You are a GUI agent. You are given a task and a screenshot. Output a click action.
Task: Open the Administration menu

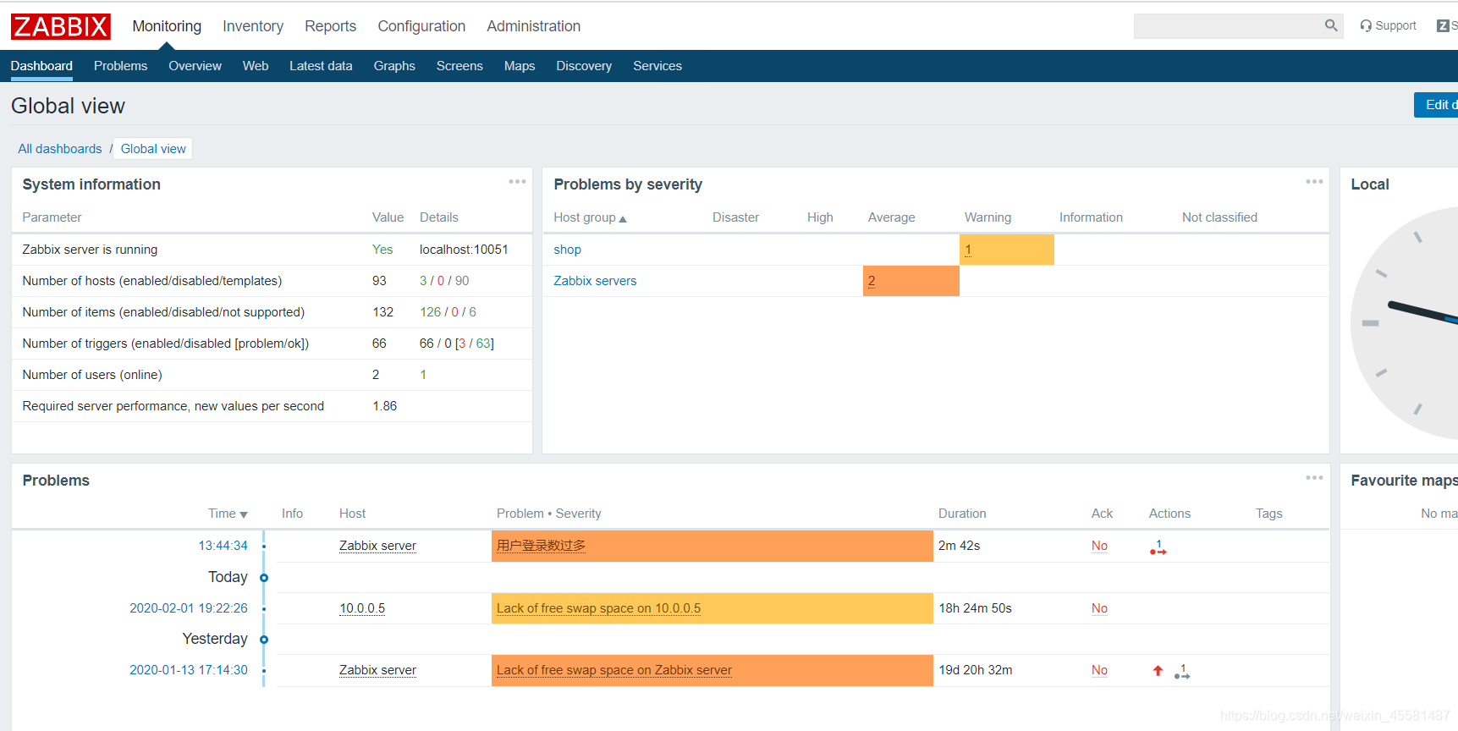[533, 26]
